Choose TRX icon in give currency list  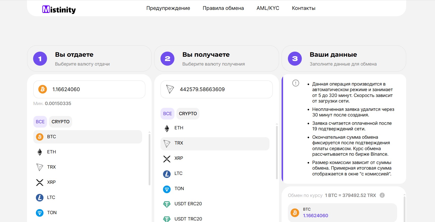coord(40,167)
